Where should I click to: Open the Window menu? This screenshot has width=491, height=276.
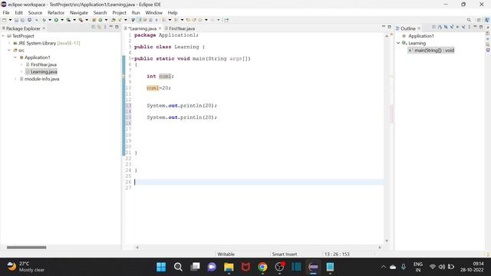(x=153, y=12)
